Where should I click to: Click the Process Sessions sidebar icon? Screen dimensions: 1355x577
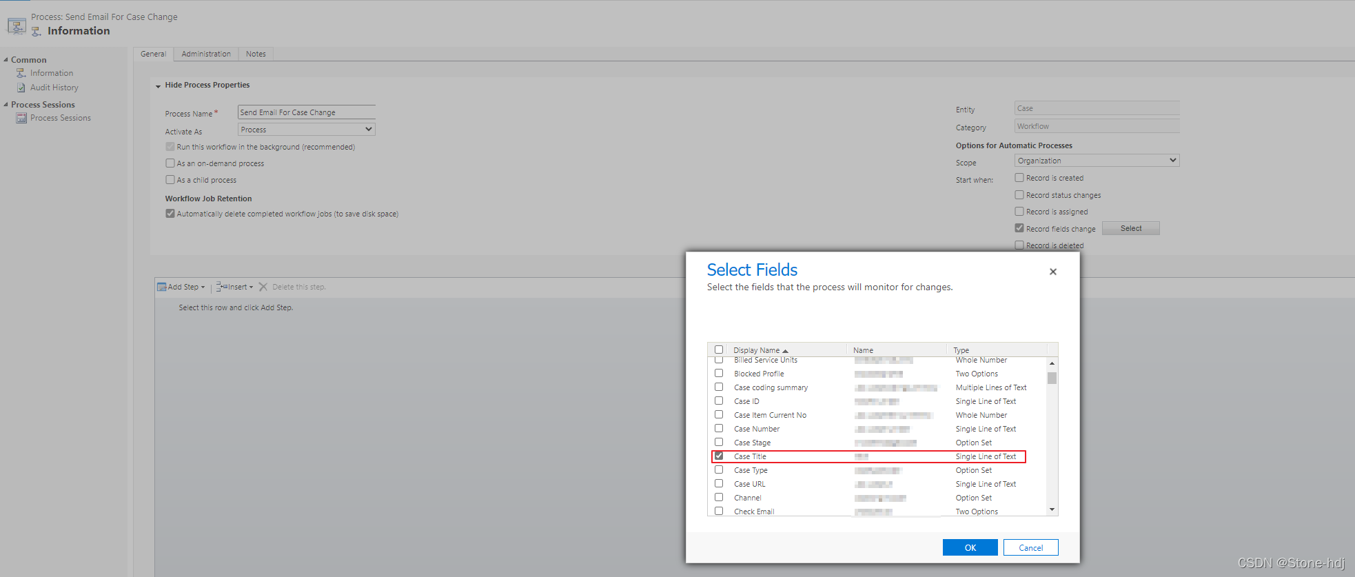tap(21, 118)
